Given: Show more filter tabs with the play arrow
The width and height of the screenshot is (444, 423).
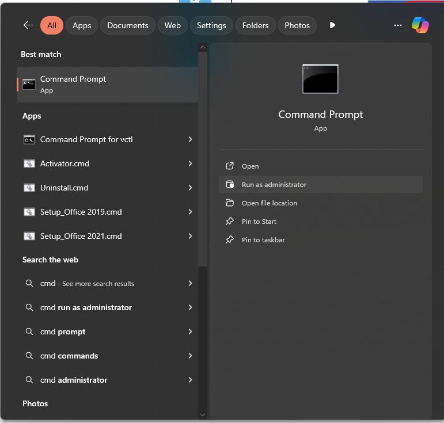Looking at the screenshot, I should click(x=332, y=25).
